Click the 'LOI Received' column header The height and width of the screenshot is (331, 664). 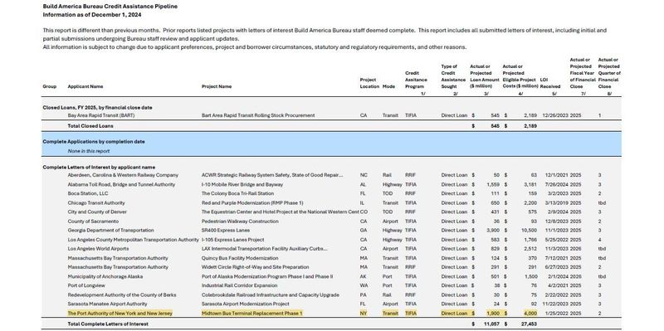point(550,83)
